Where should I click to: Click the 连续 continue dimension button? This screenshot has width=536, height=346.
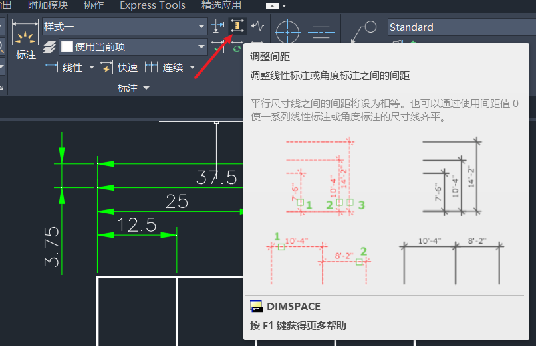tap(164, 68)
